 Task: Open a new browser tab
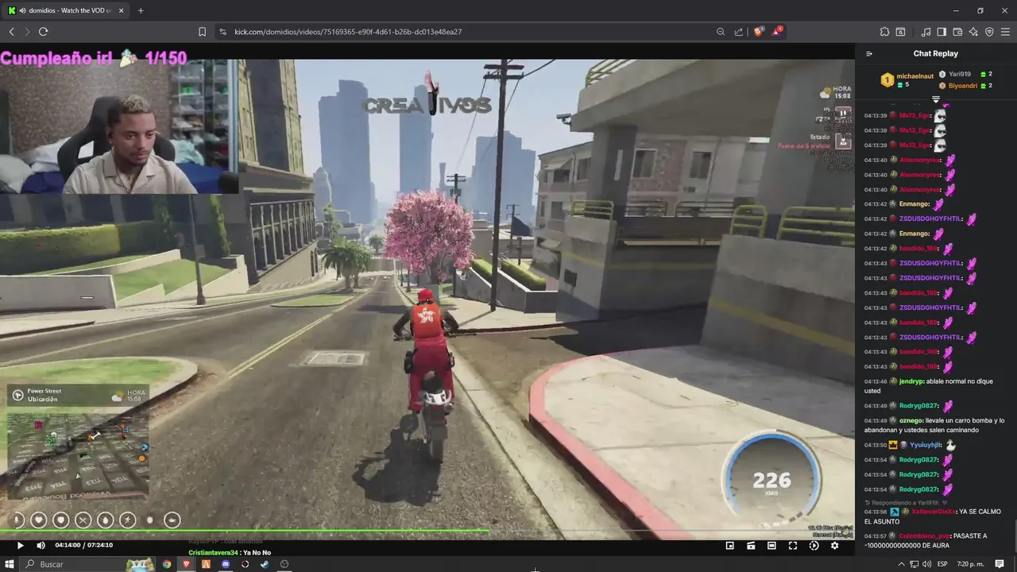click(x=141, y=10)
